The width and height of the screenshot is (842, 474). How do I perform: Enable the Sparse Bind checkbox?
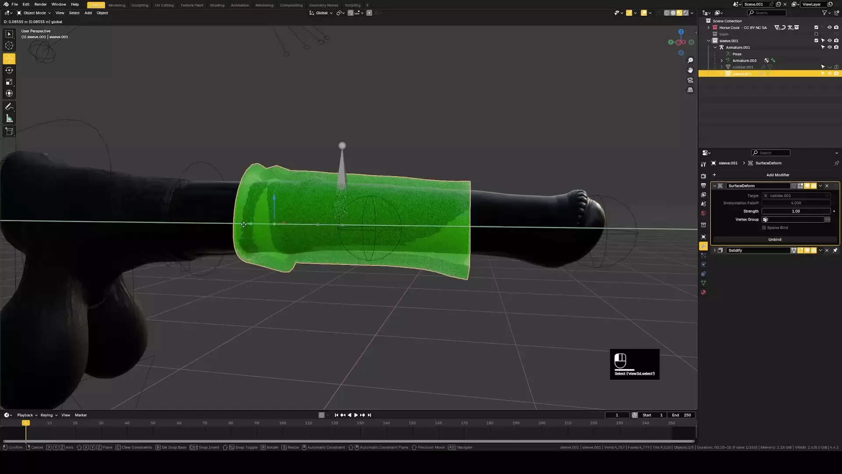coord(764,228)
